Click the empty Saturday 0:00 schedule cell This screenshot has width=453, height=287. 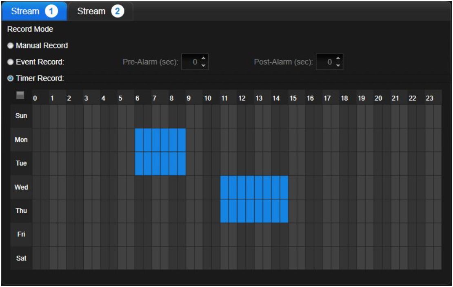tap(36, 258)
